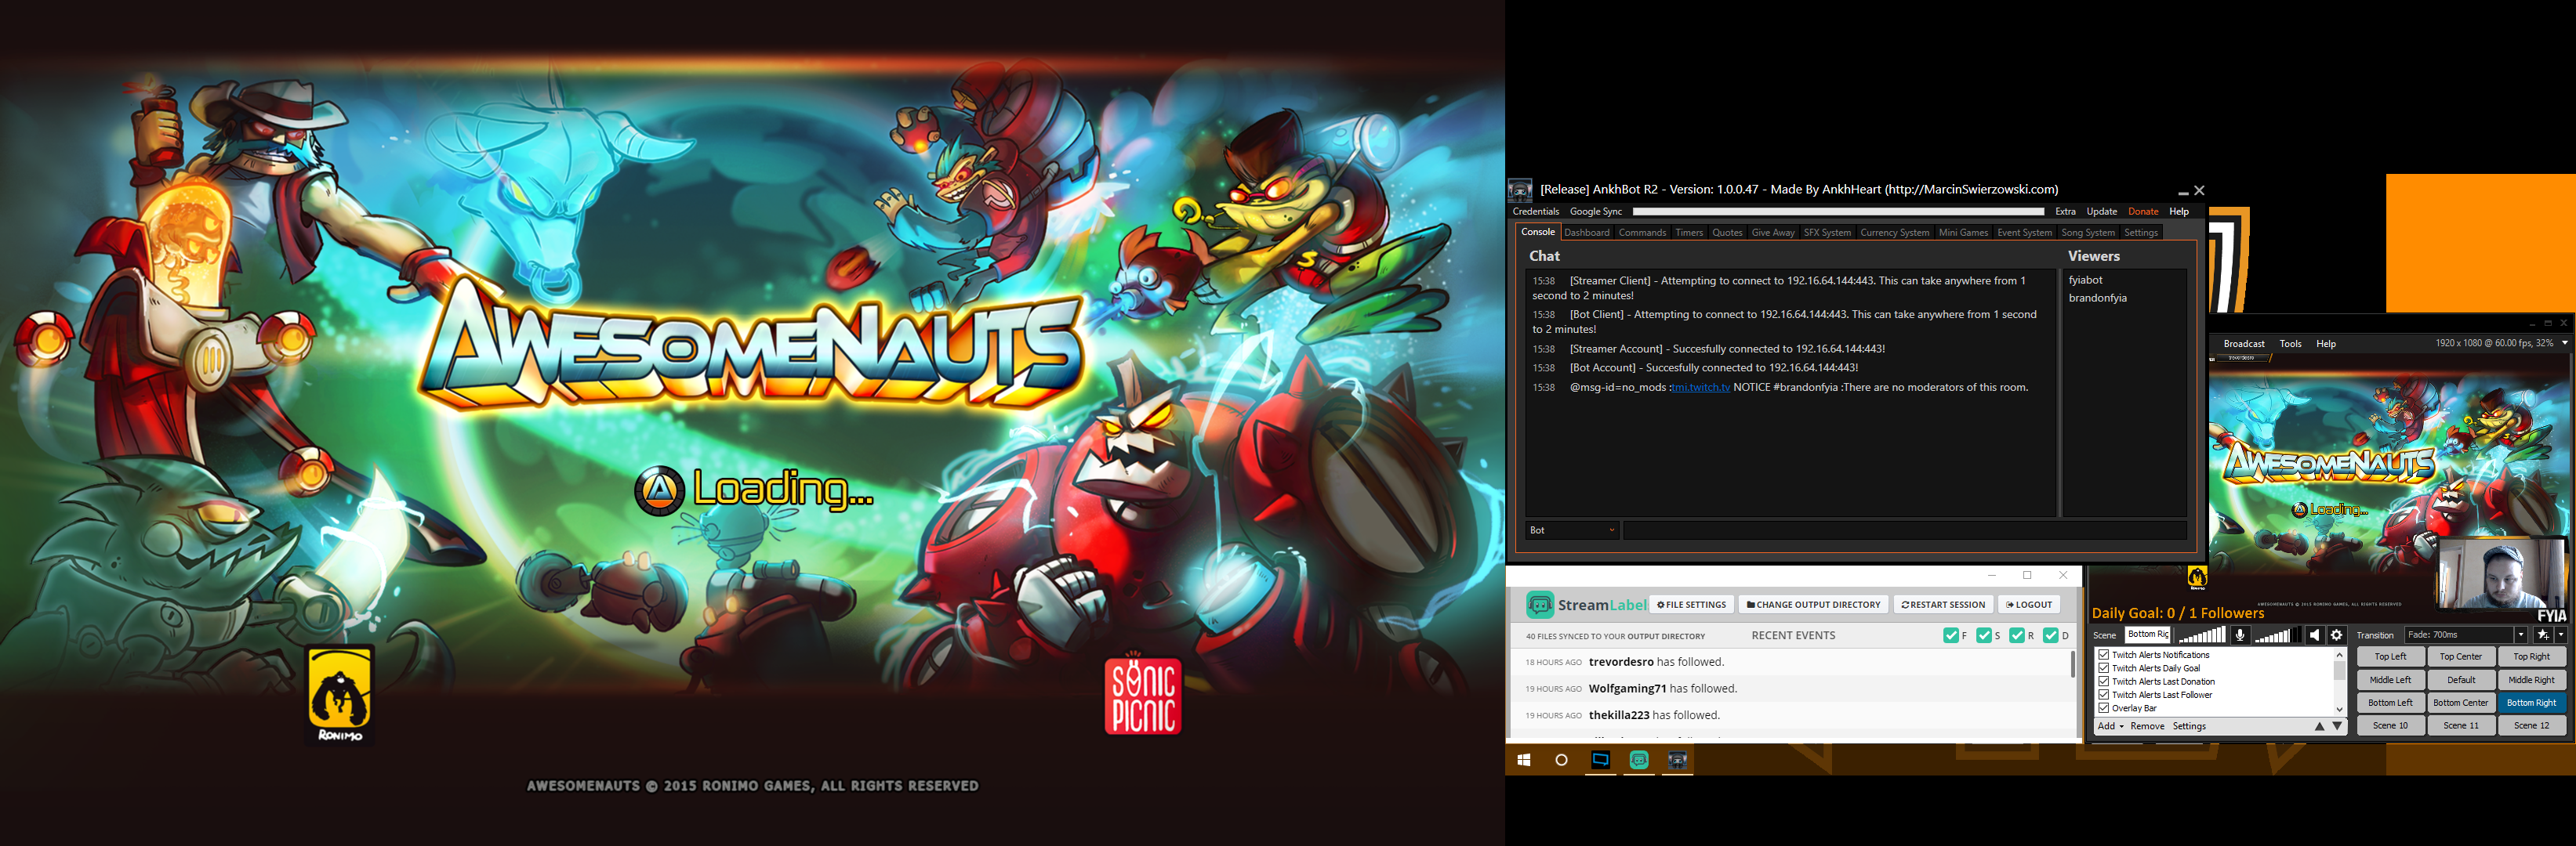Screen dimensions: 2576x846
Task: Expand the Fade 700ms transition dropdown
Action: 2520,635
